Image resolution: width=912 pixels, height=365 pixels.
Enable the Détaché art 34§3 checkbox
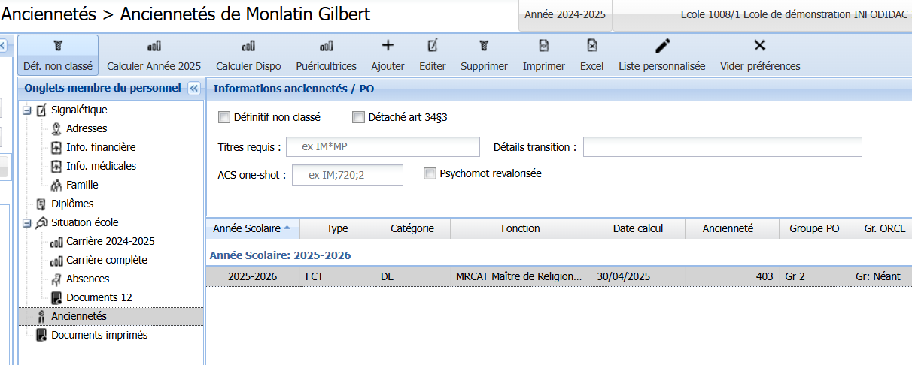pyautogui.click(x=358, y=117)
